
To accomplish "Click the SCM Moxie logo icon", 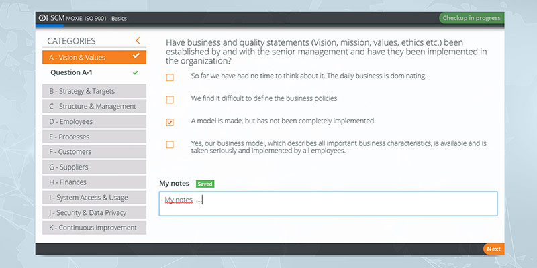I will tap(43, 18).
